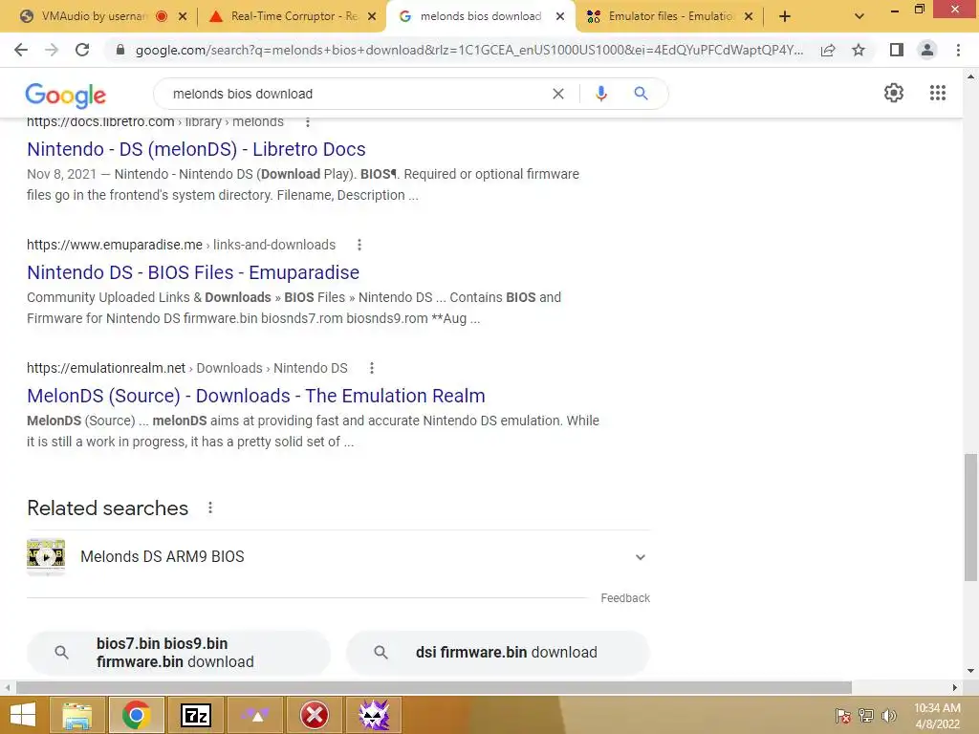Reload the current page

tap(82, 50)
